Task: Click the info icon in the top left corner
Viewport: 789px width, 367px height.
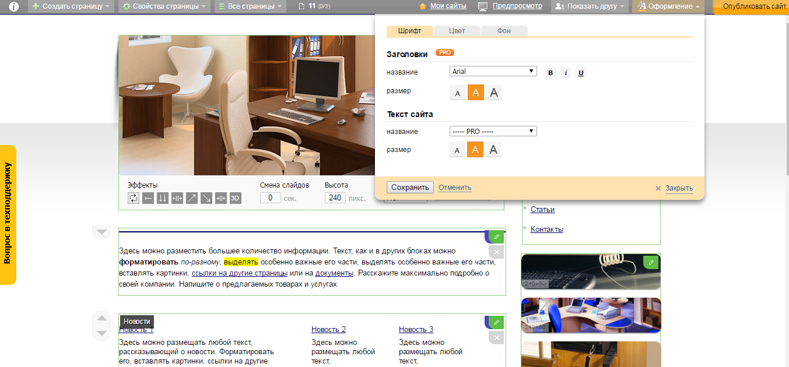Action: (13, 6)
